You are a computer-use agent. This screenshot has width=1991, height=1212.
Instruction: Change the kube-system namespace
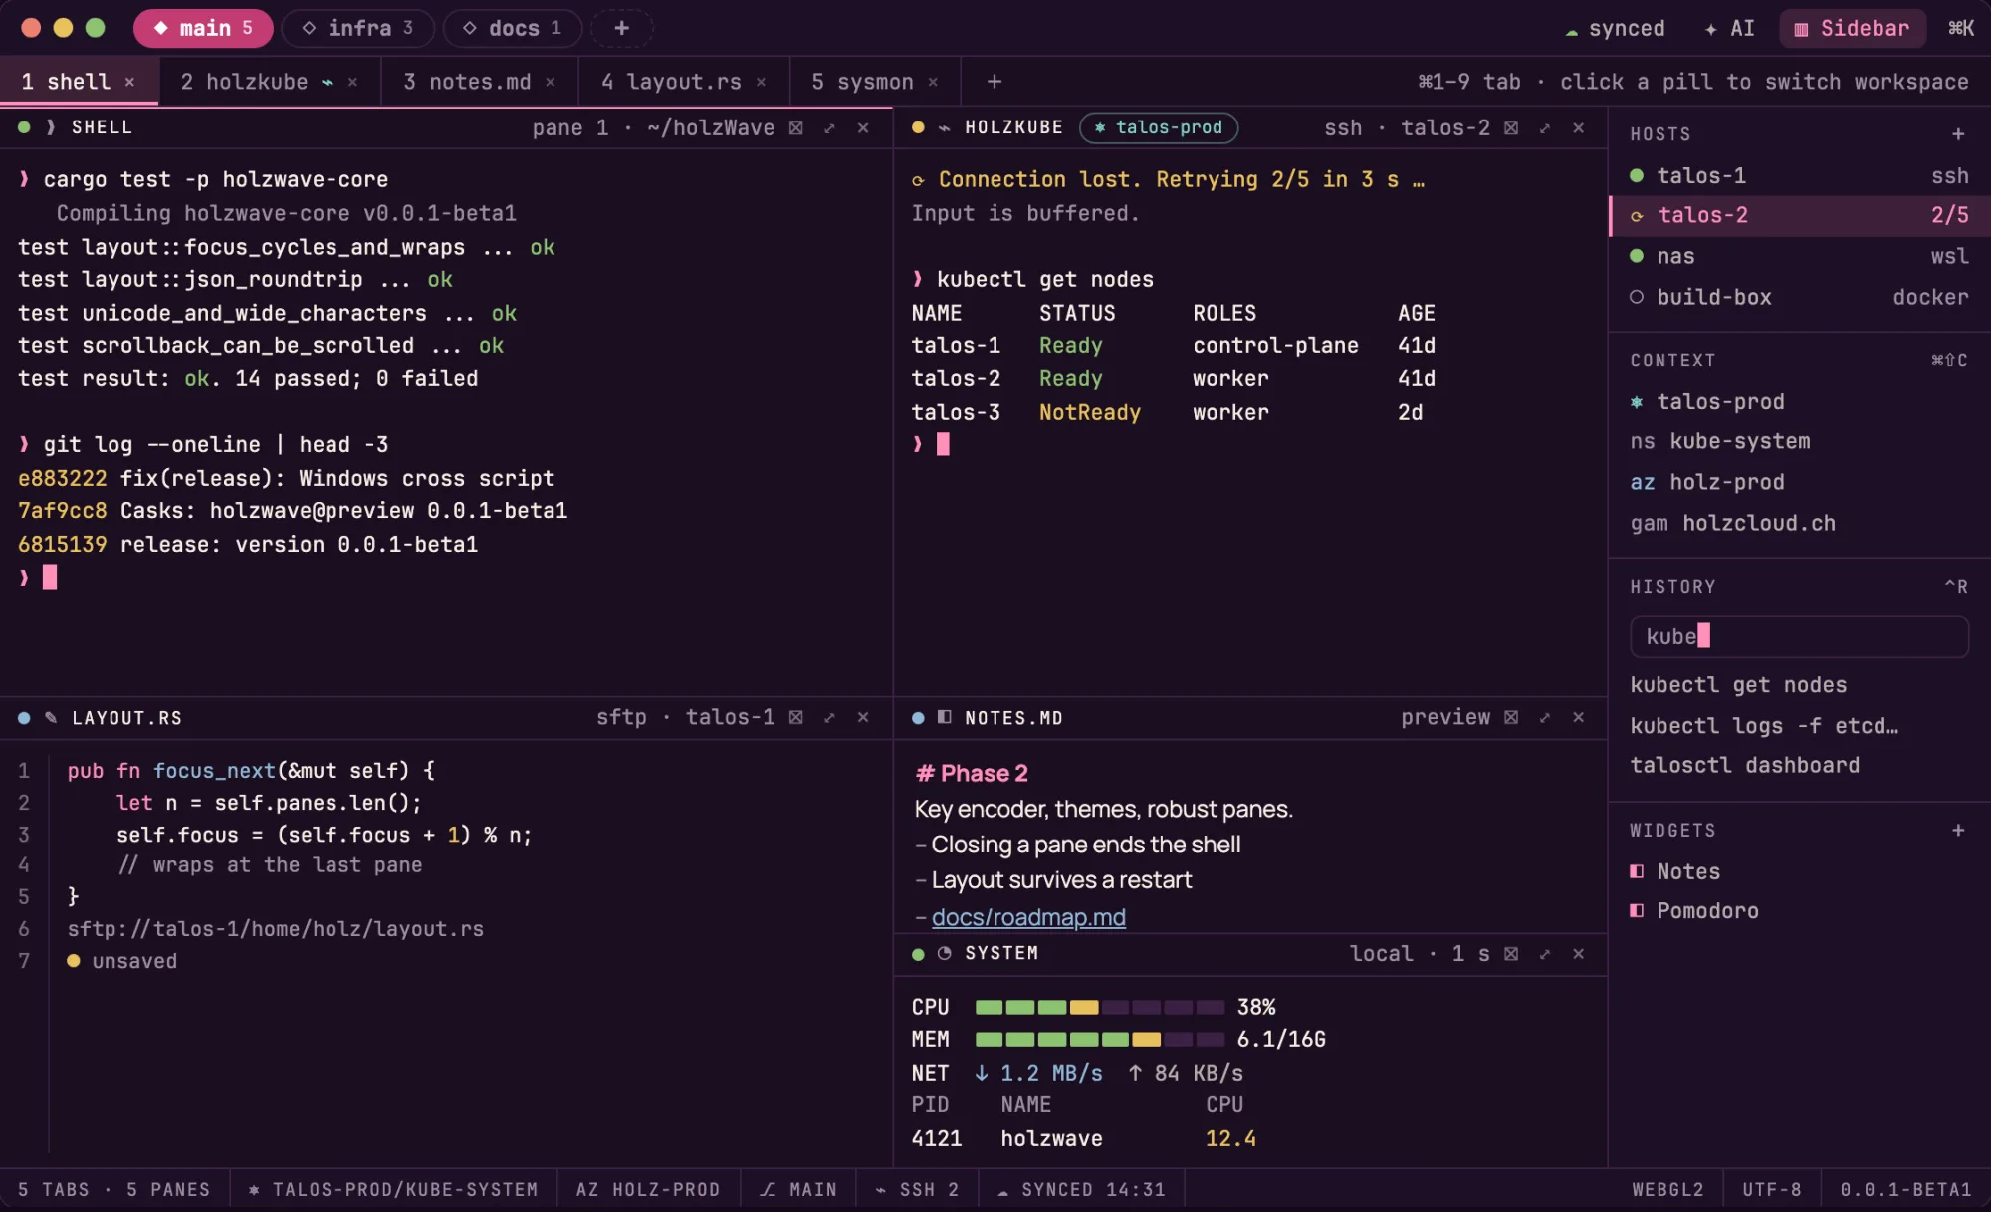pos(1799,441)
